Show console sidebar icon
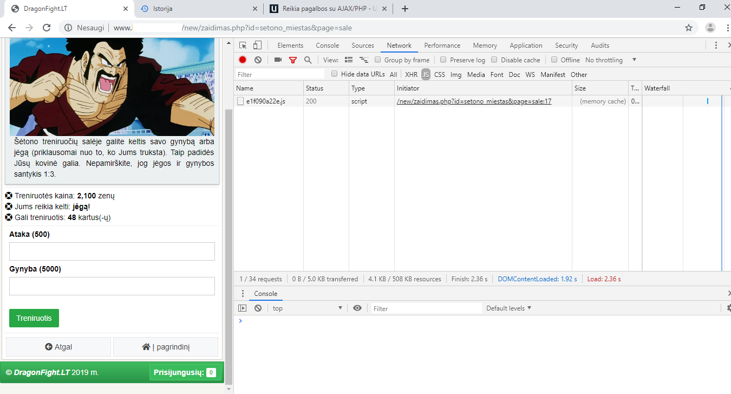This screenshot has height=394, width=731. 243,308
